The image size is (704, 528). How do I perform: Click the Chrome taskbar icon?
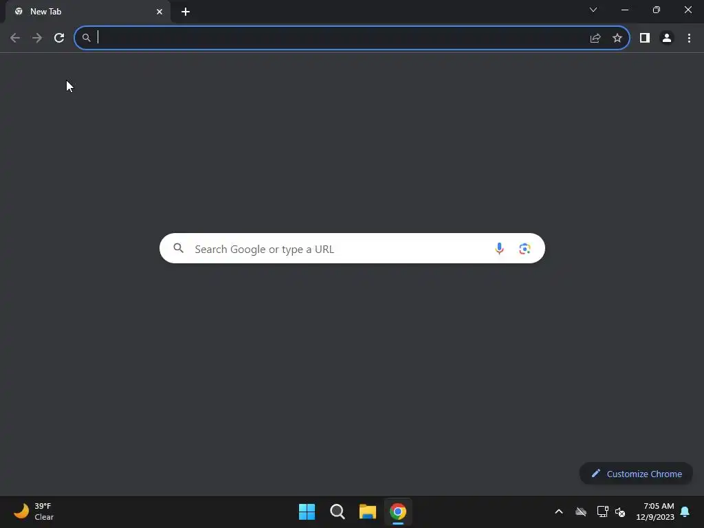pos(398,511)
